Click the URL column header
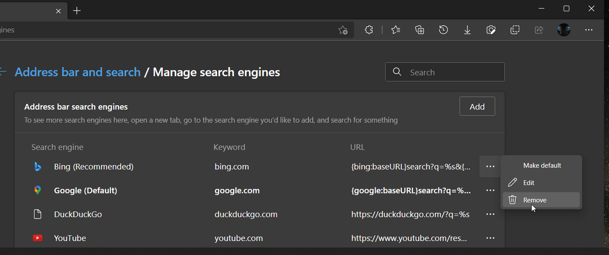Viewport: 609px width, 255px height. pyautogui.click(x=358, y=147)
